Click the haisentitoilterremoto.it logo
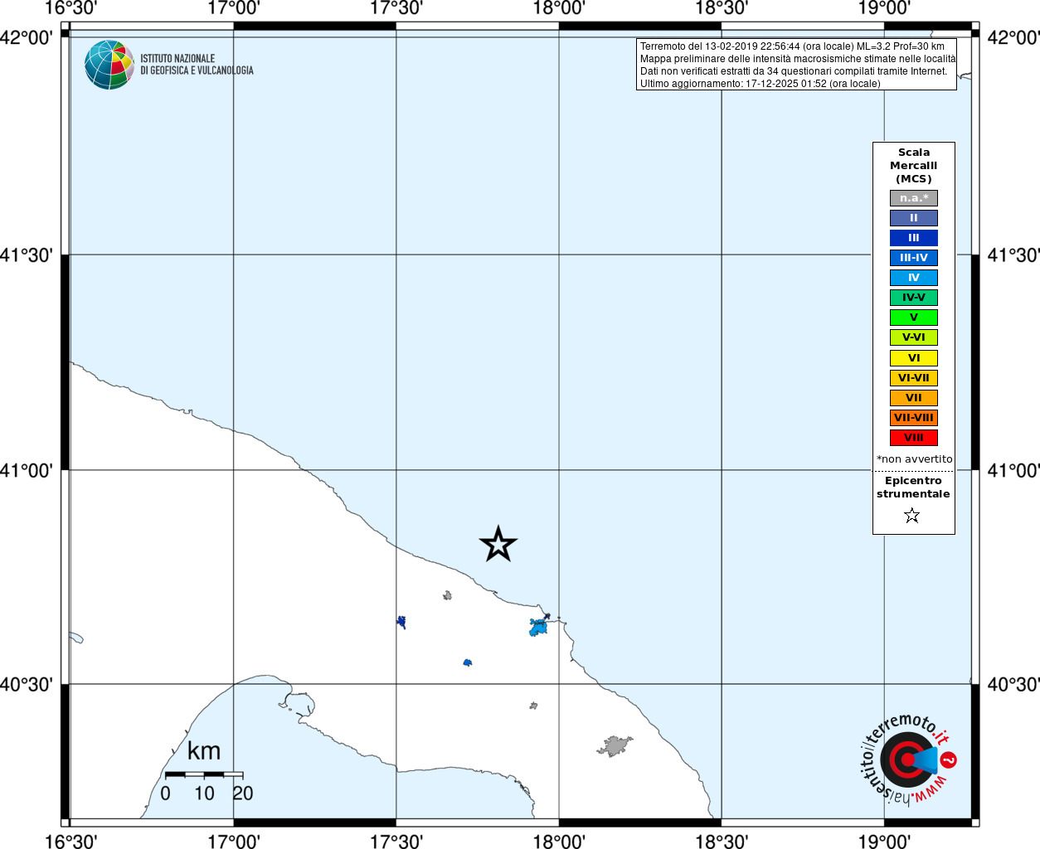 (909, 758)
